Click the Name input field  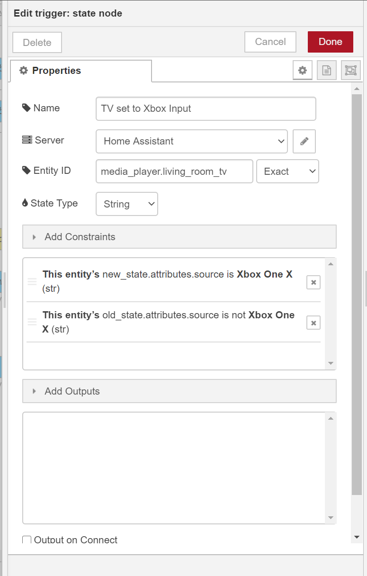(206, 108)
